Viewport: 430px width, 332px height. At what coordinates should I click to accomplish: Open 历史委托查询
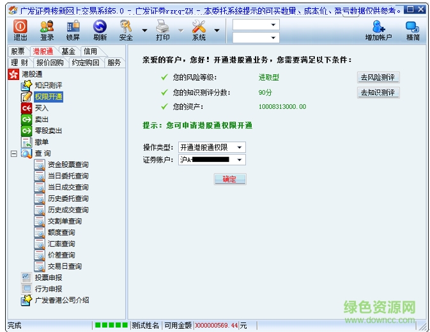pos(68,198)
